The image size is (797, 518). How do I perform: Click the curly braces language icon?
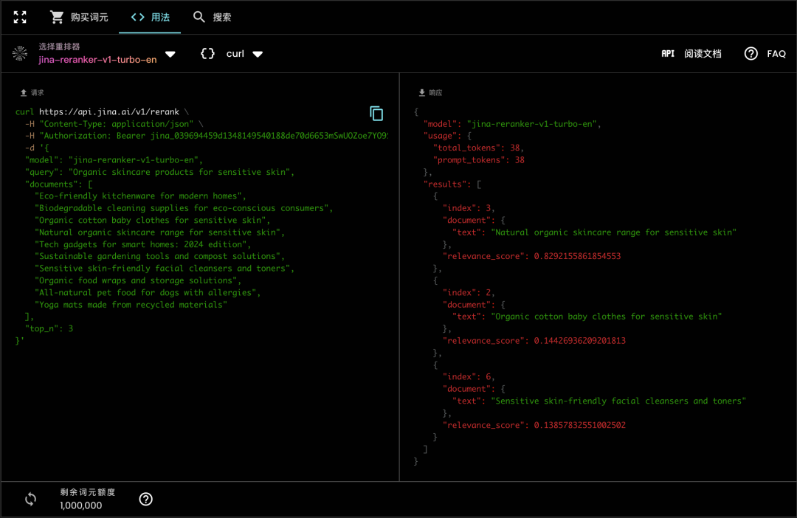tap(207, 53)
